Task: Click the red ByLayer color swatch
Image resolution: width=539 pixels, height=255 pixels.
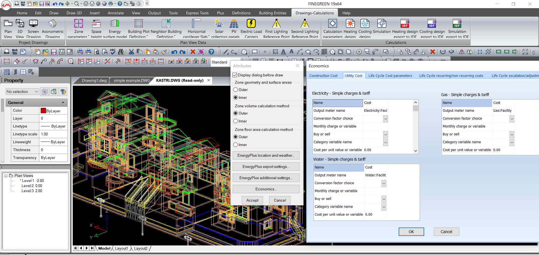Action: 43,111
